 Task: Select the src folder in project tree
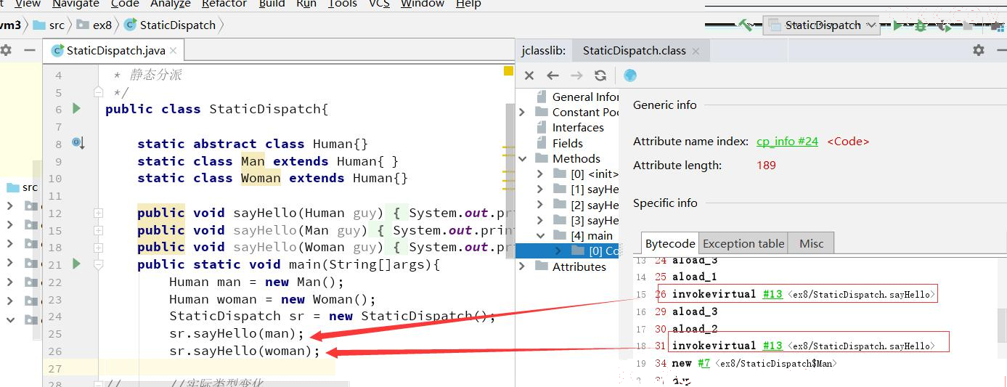(x=22, y=187)
